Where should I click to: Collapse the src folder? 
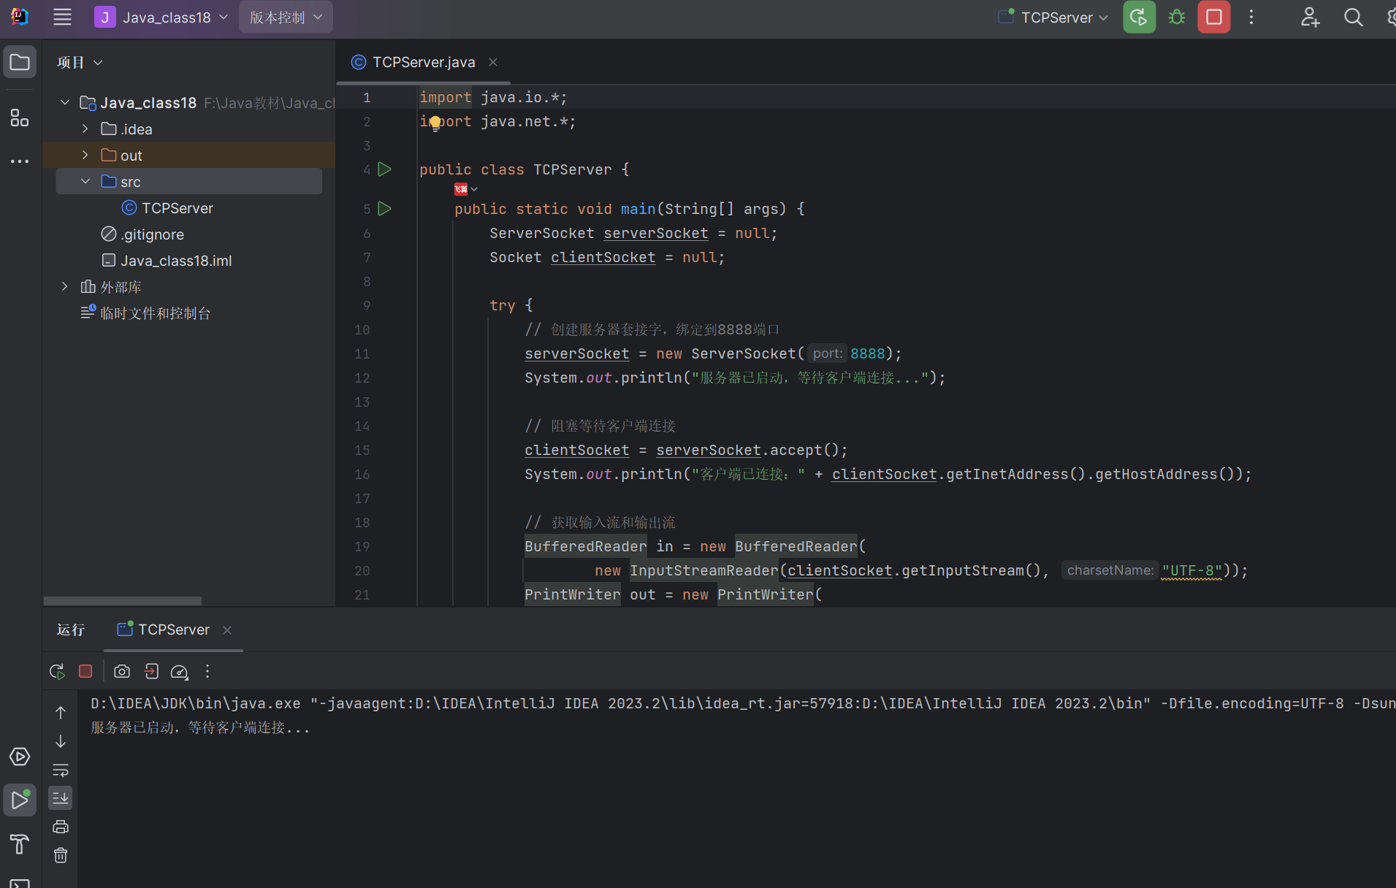[x=85, y=181]
